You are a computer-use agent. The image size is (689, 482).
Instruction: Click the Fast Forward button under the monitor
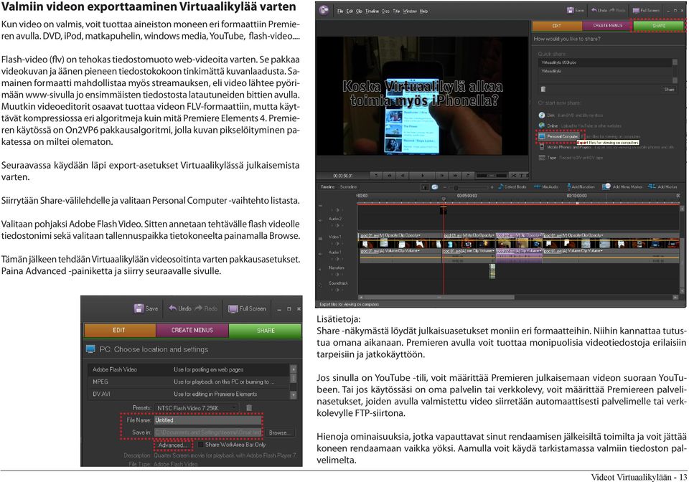click(456, 175)
